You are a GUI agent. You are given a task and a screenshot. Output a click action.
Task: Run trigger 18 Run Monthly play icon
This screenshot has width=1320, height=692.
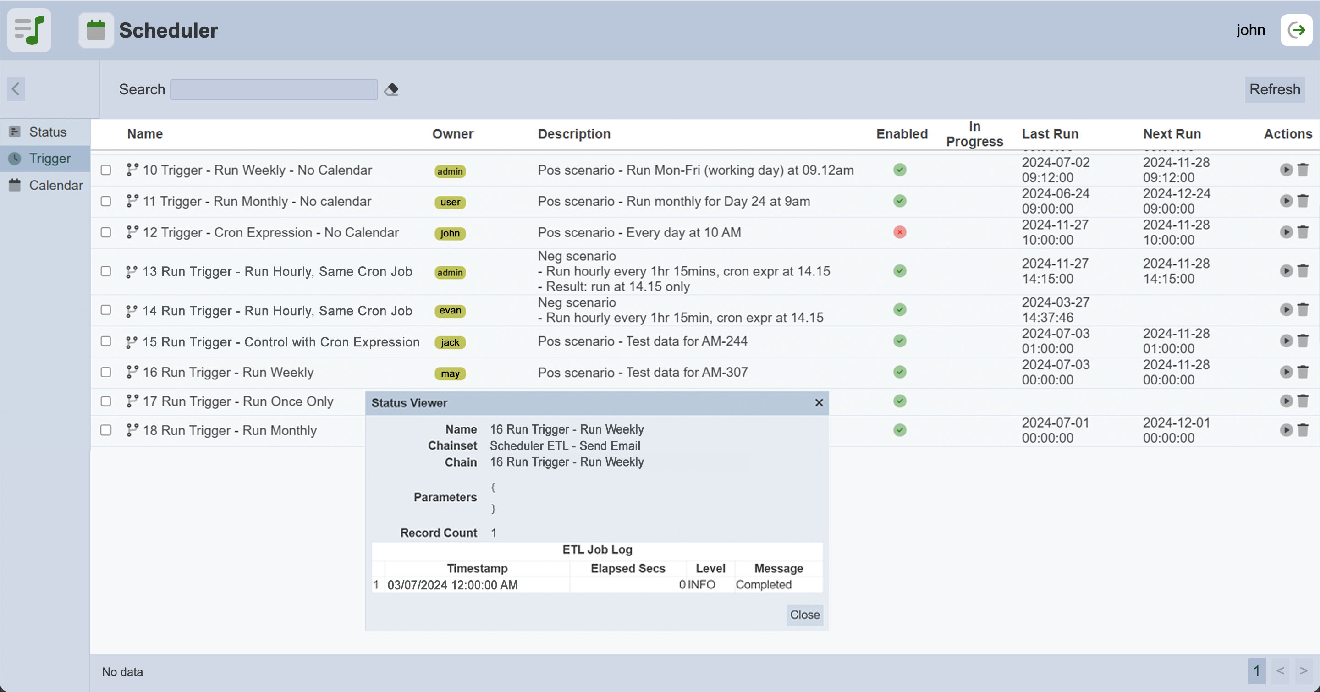1286,430
